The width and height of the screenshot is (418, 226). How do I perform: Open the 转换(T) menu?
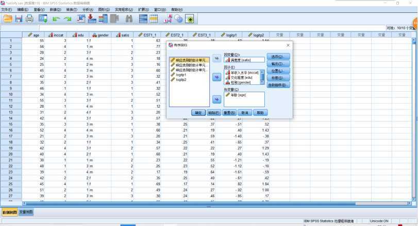72,10
